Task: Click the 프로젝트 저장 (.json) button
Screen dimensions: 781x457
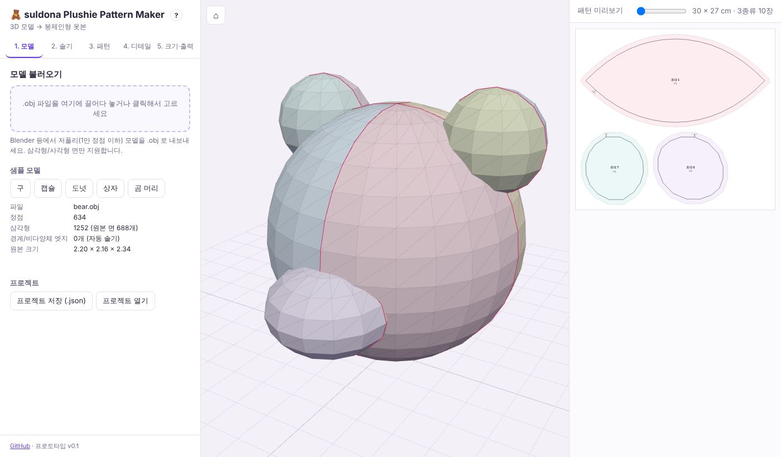Action: click(x=51, y=301)
